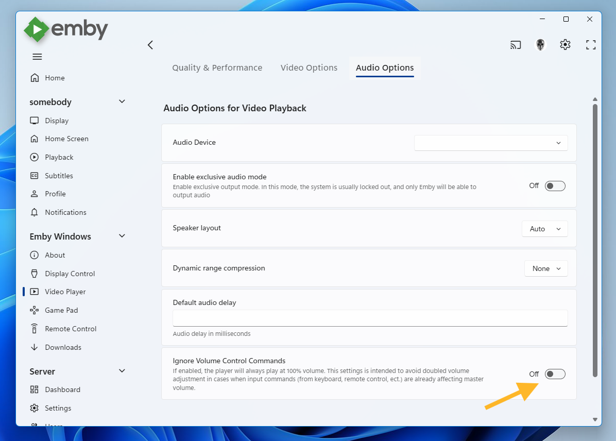Click the Server section heading

coord(42,371)
